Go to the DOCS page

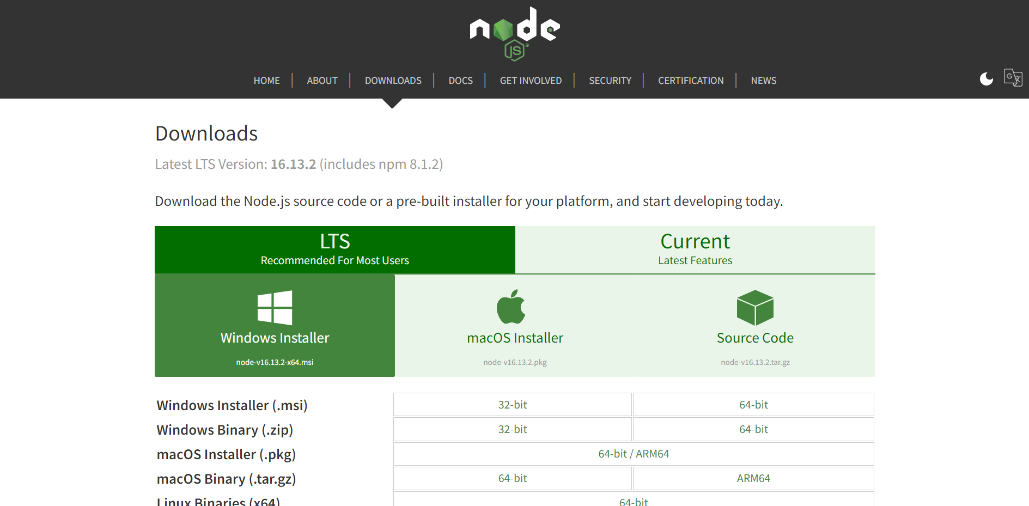click(x=460, y=81)
